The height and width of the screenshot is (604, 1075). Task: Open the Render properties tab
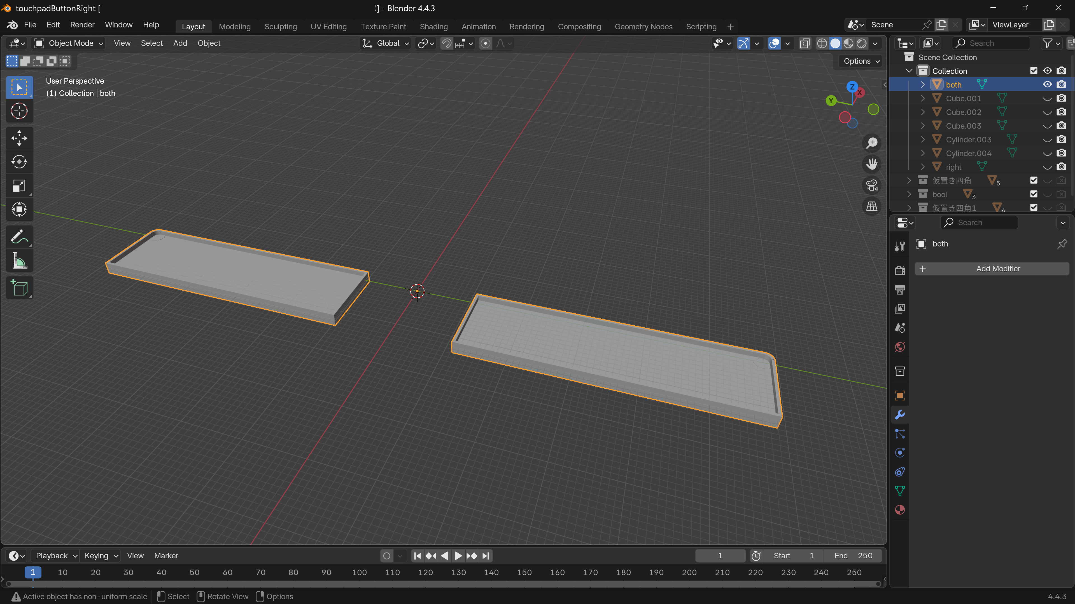[x=900, y=271]
